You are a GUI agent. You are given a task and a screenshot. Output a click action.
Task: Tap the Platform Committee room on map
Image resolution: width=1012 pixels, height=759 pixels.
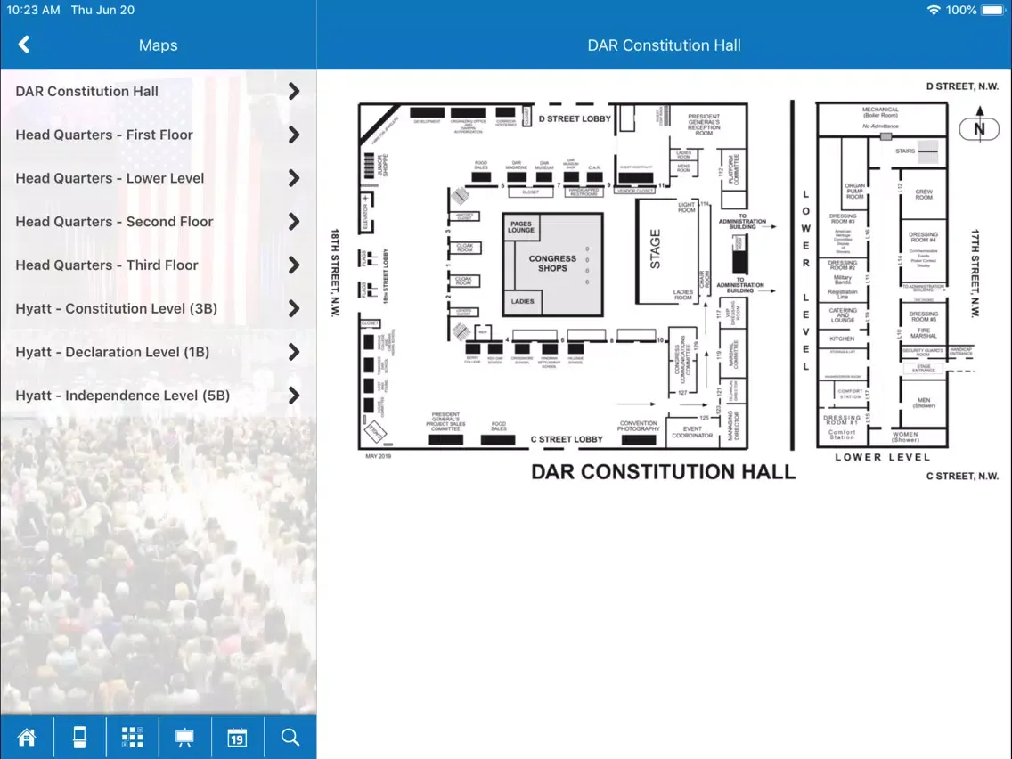tap(734, 169)
